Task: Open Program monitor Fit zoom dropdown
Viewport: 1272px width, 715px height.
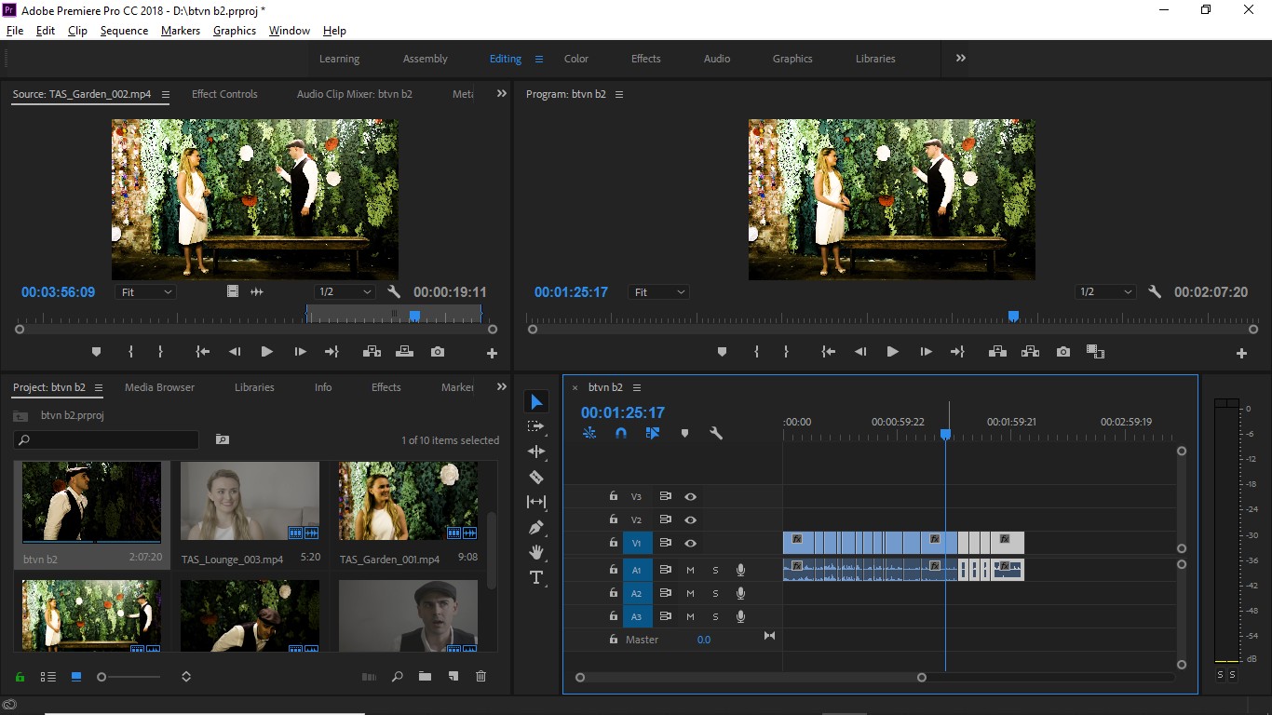Action: pos(659,292)
